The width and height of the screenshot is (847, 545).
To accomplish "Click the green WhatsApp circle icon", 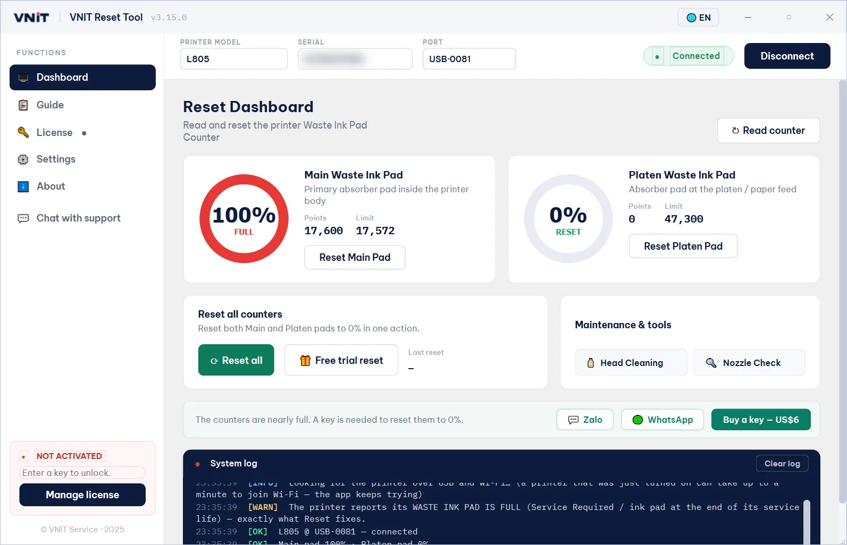I will (638, 420).
